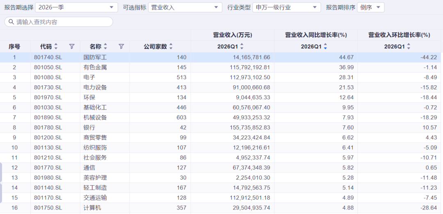Click the 美容护理 industry name

(95, 178)
